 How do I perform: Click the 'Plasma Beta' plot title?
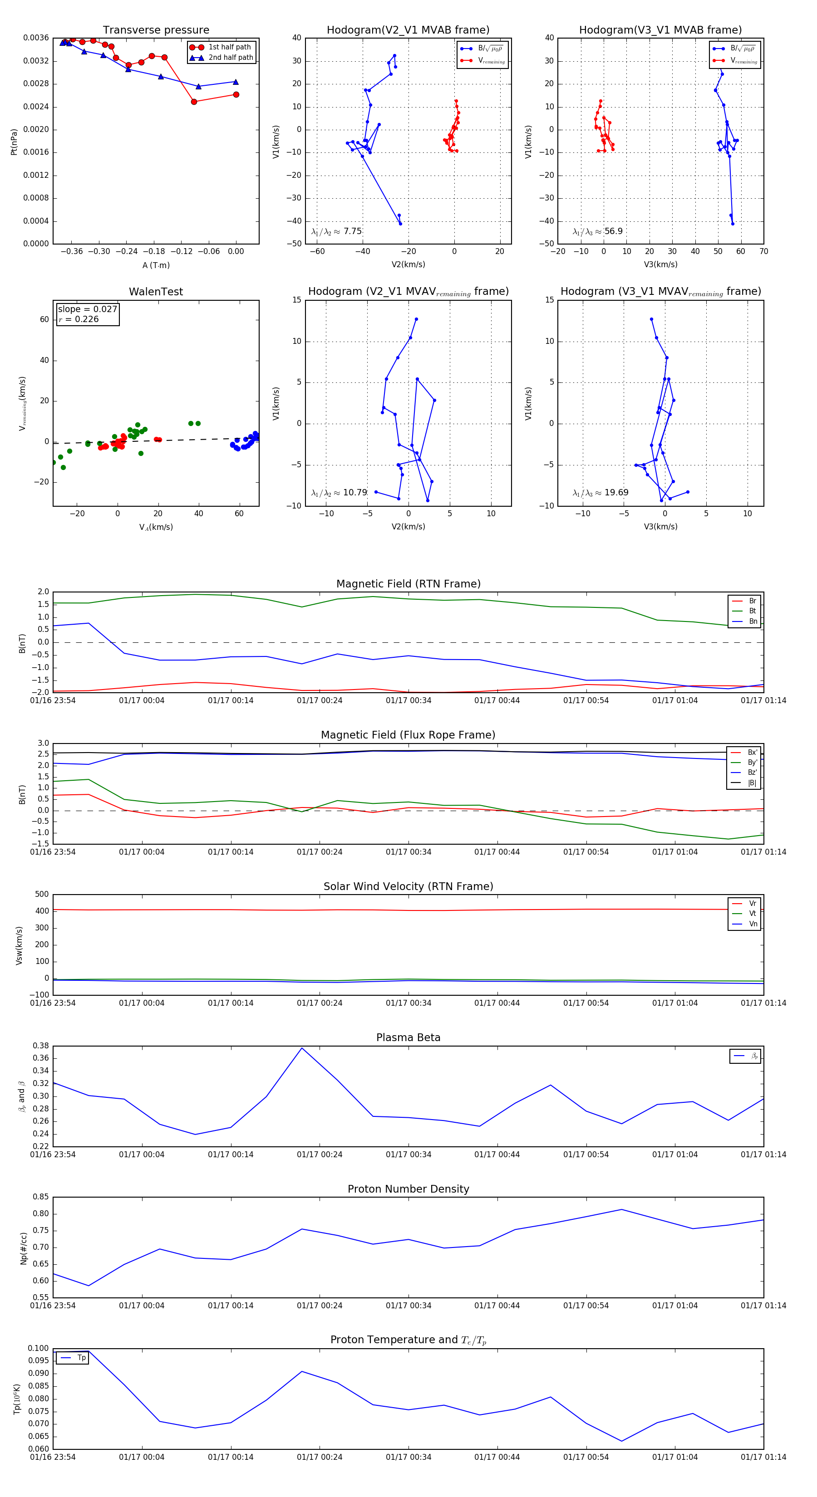click(408, 1037)
